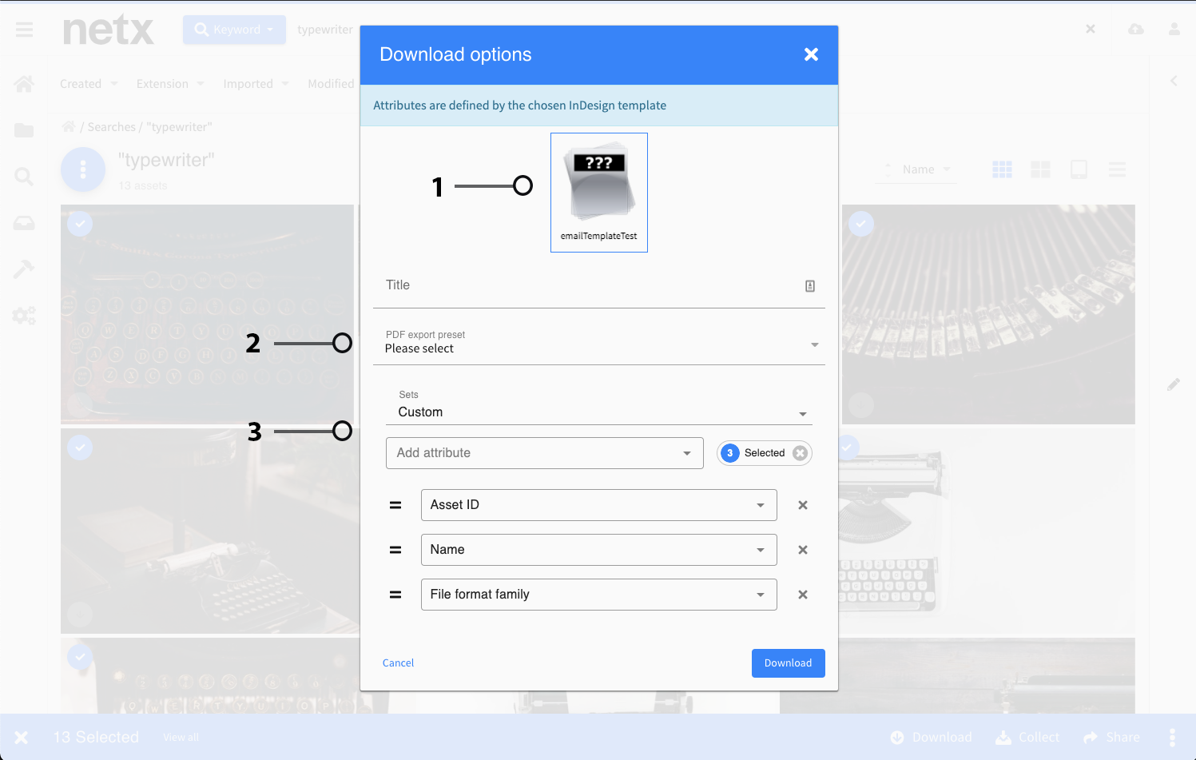The image size is (1196, 760).
Task: Open Search in the left sidebar
Action: [24, 177]
